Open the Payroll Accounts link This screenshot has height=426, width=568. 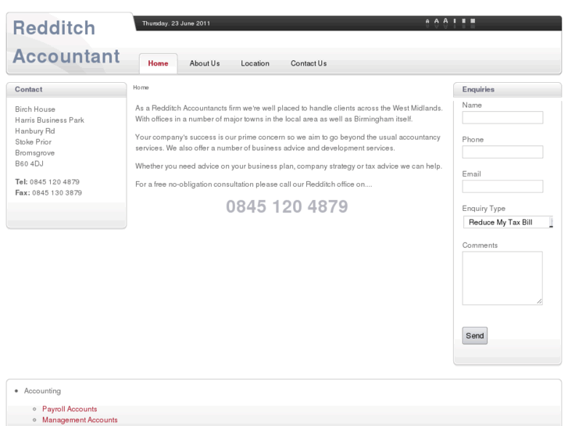coord(70,409)
